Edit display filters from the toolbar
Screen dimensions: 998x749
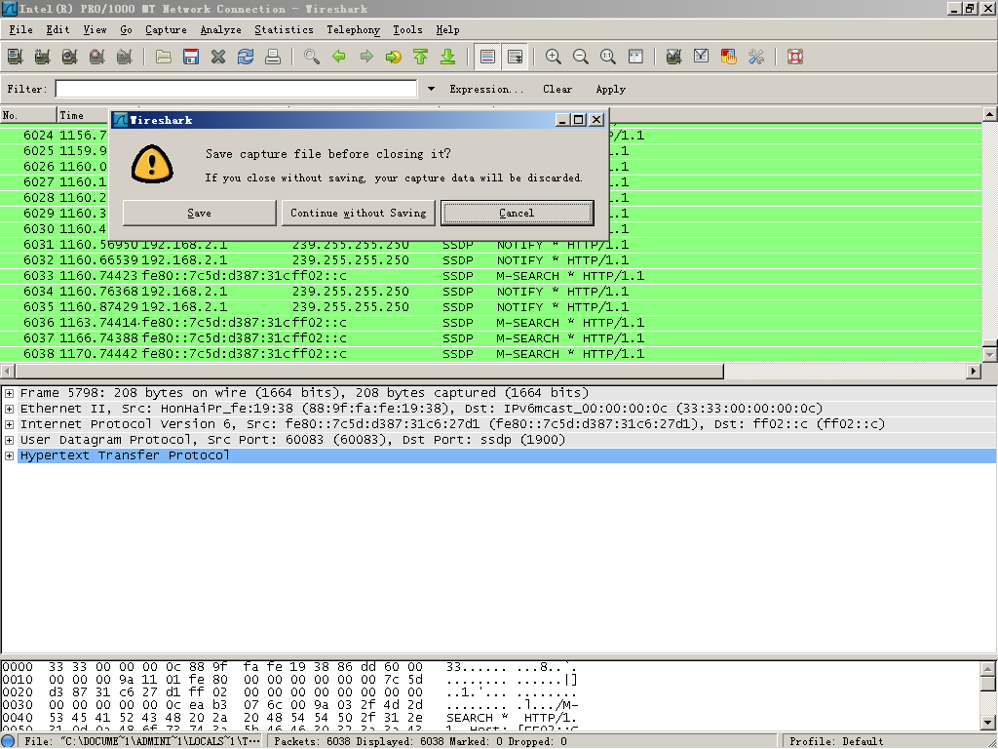pyautogui.click(x=702, y=57)
